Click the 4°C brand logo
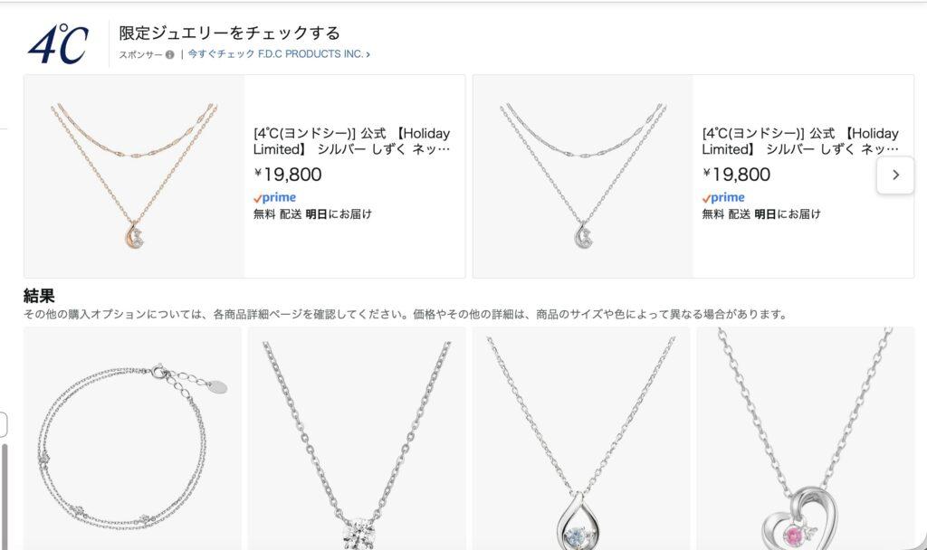 (x=59, y=44)
